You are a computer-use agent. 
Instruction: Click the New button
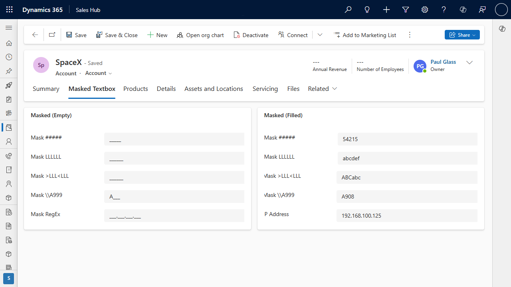157,35
